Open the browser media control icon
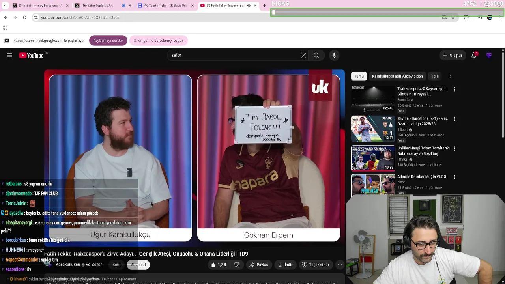The height and width of the screenshot is (284, 505). tap(480, 17)
